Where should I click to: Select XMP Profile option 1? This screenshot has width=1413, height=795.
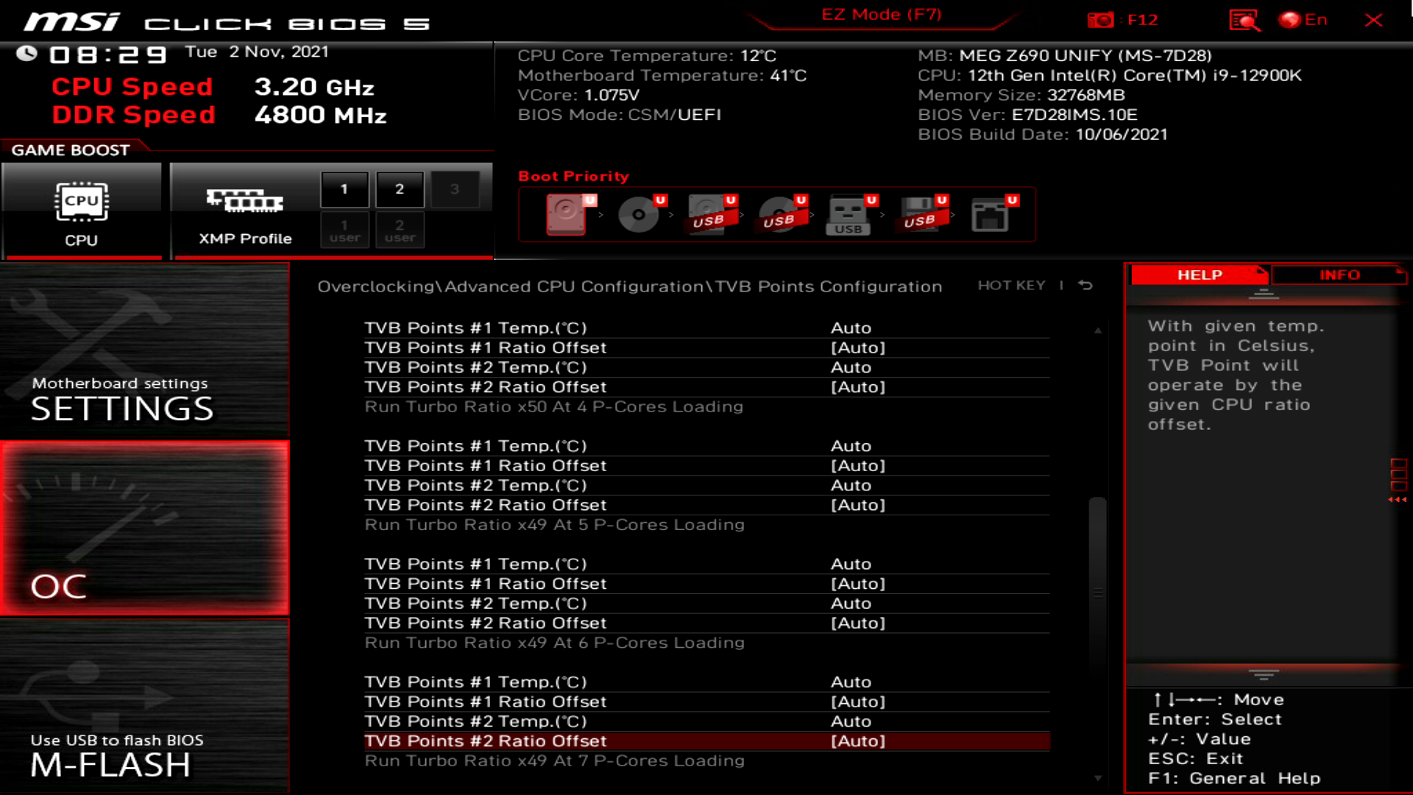click(344, 188)
